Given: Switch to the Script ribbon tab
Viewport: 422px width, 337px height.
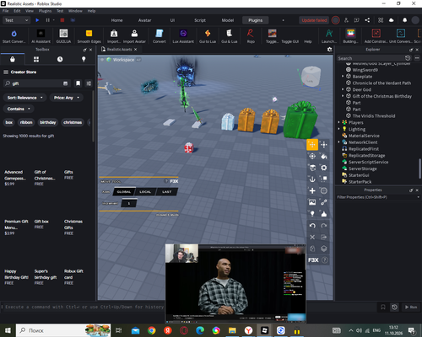Looking at the screenshot, I should (x=200, y=20).
